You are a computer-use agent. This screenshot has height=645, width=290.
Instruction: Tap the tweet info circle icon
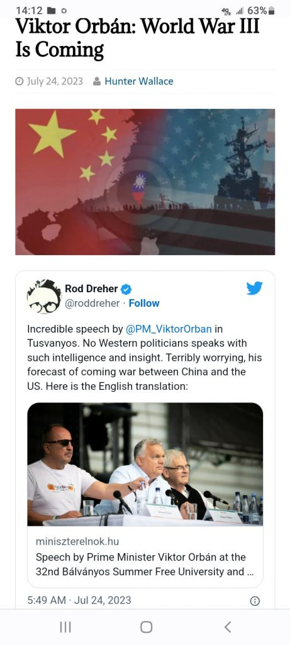[x=255, y=601]
